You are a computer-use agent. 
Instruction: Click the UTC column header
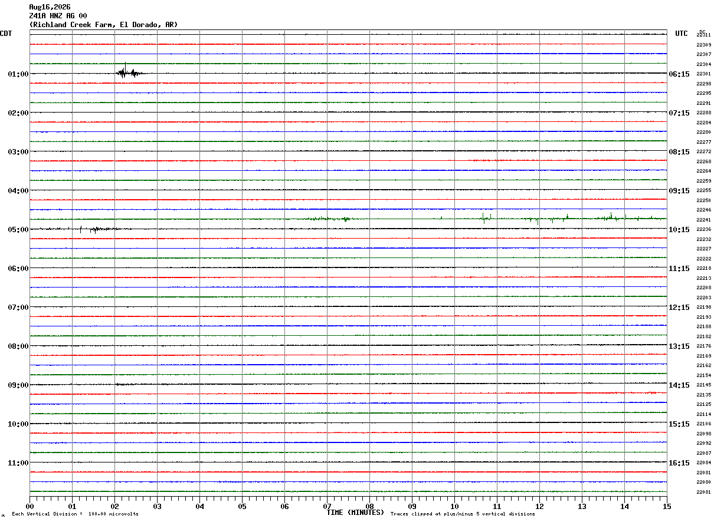click(682, 34)
